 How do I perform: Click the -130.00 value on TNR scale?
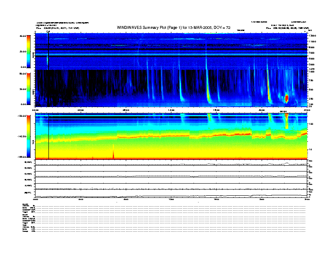click(x=22, y=115)
